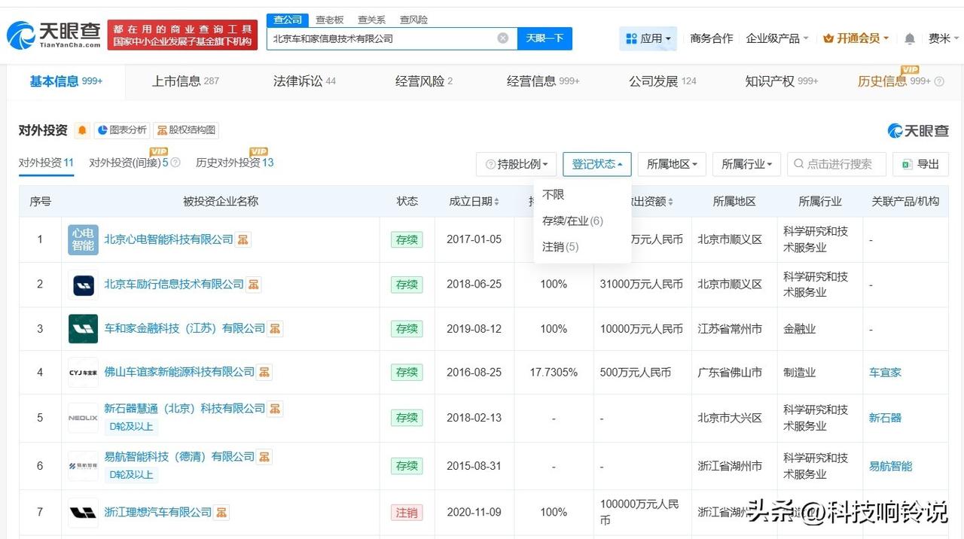
Task: Open equity structure icon next to 北京心电智能科技有限公司
Action: click(243, 239)
